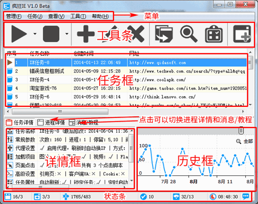Click the 常规参数 sliders icon
258x204 pixels.
[x=10, y=140]
